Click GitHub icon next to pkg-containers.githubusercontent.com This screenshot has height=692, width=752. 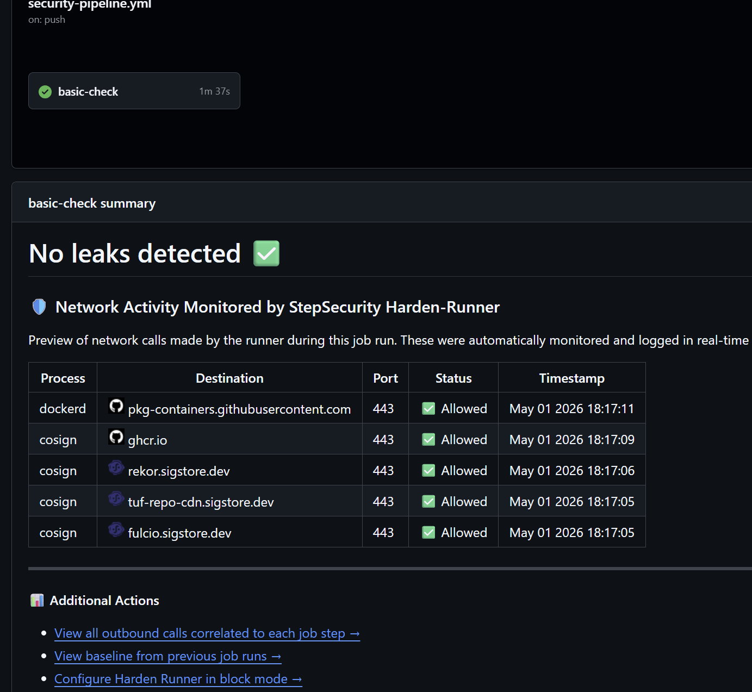[116, 406]
